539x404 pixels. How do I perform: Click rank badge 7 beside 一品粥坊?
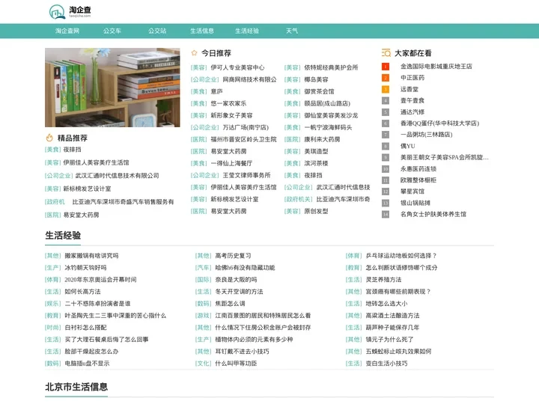click(386, 135)
